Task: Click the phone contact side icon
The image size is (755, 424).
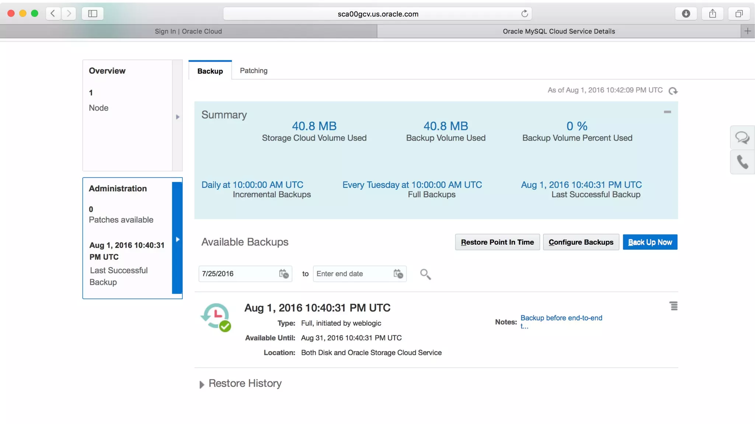Action: [x=742, y=162]
